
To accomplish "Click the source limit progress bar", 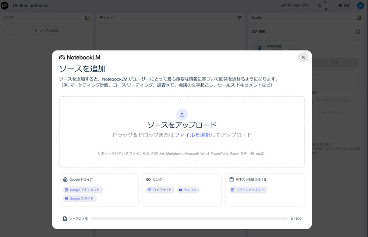I will coord(190,219).
